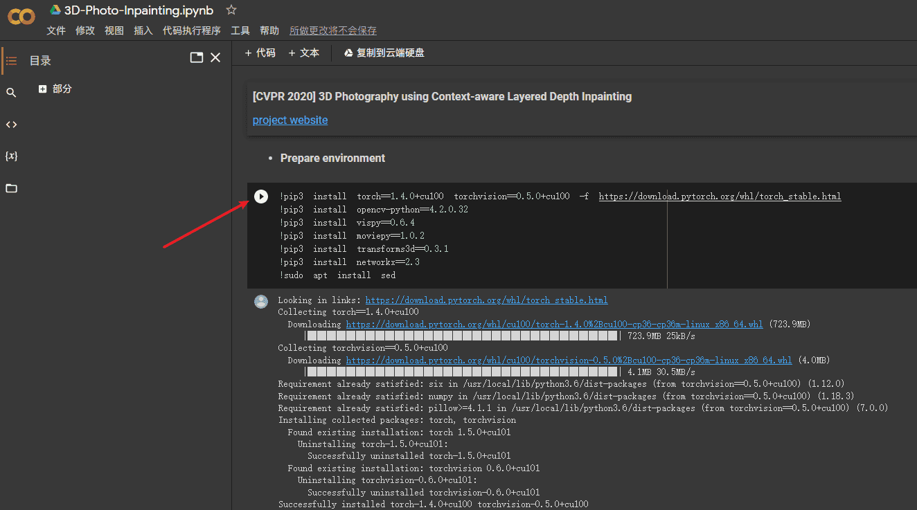Click the CVPR 2020 heading text cell
The height and width of the screenshot is (510, 917).
(x=442, y=96)
